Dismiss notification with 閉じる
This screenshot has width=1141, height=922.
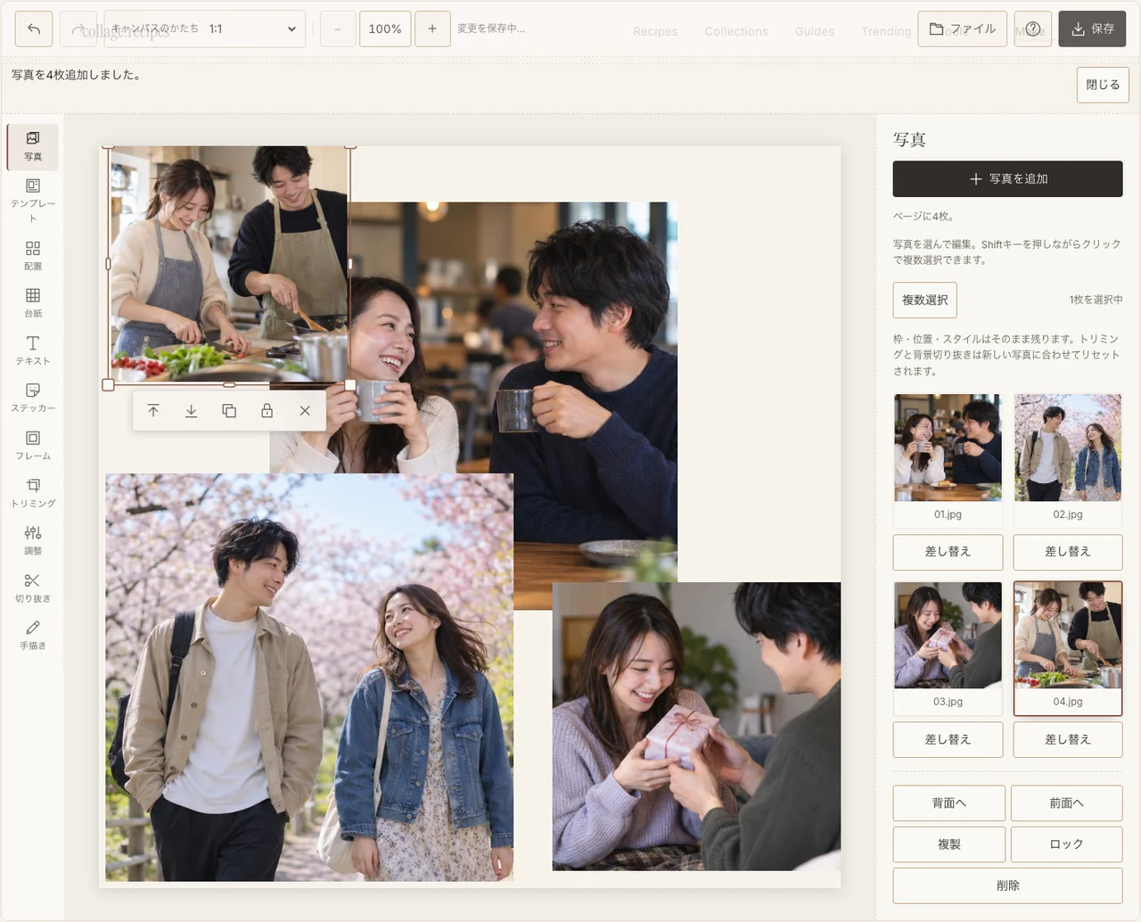tap(1103, 85)
